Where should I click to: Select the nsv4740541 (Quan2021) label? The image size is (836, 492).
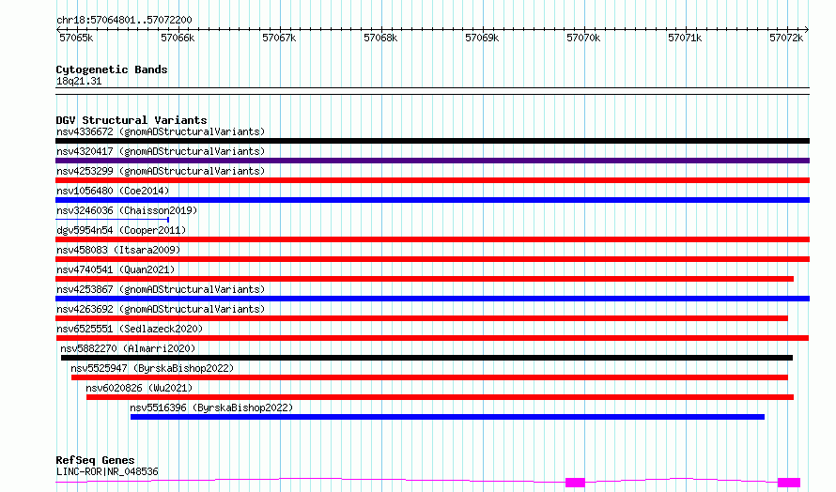click(x=116, y=269)
